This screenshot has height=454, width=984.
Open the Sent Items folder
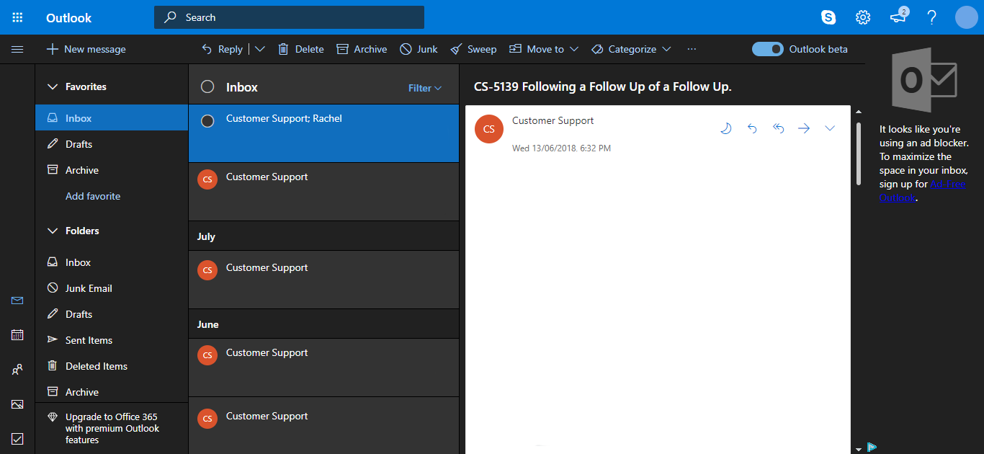tap(112, 340)
